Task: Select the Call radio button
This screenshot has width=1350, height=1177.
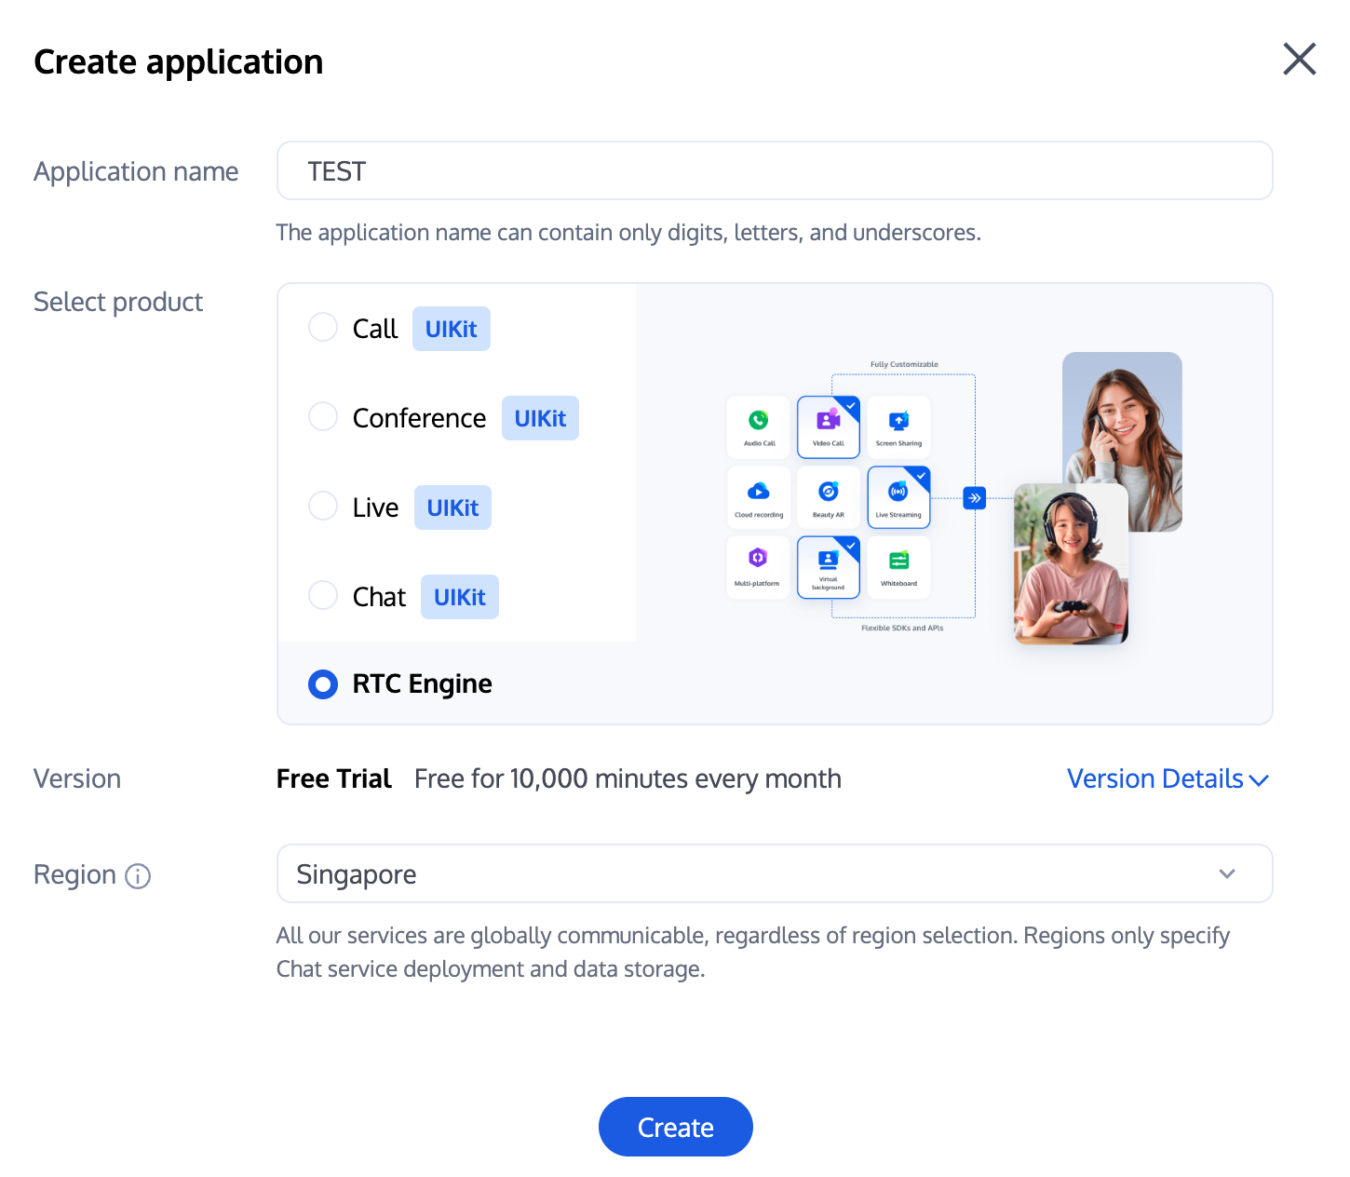Action: click(x=323, y=328)
